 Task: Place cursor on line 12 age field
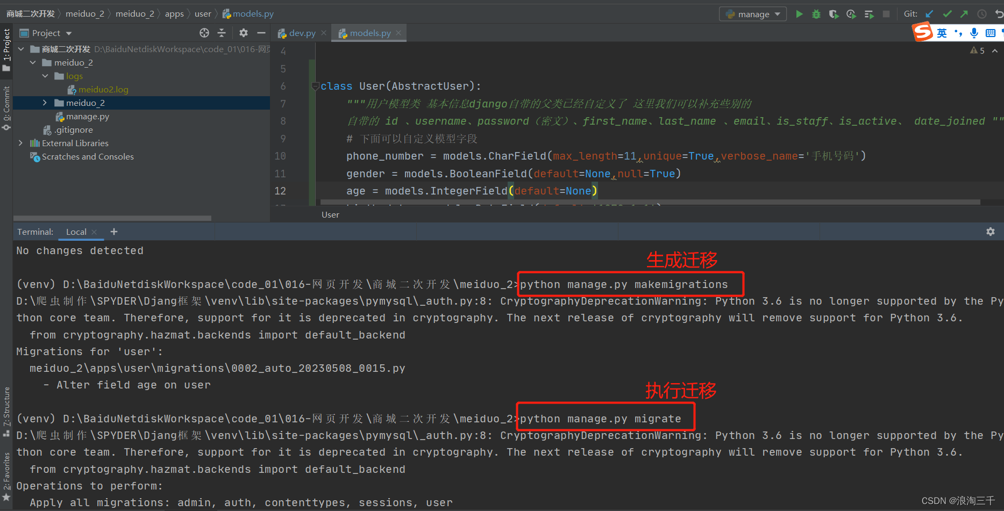472,191
